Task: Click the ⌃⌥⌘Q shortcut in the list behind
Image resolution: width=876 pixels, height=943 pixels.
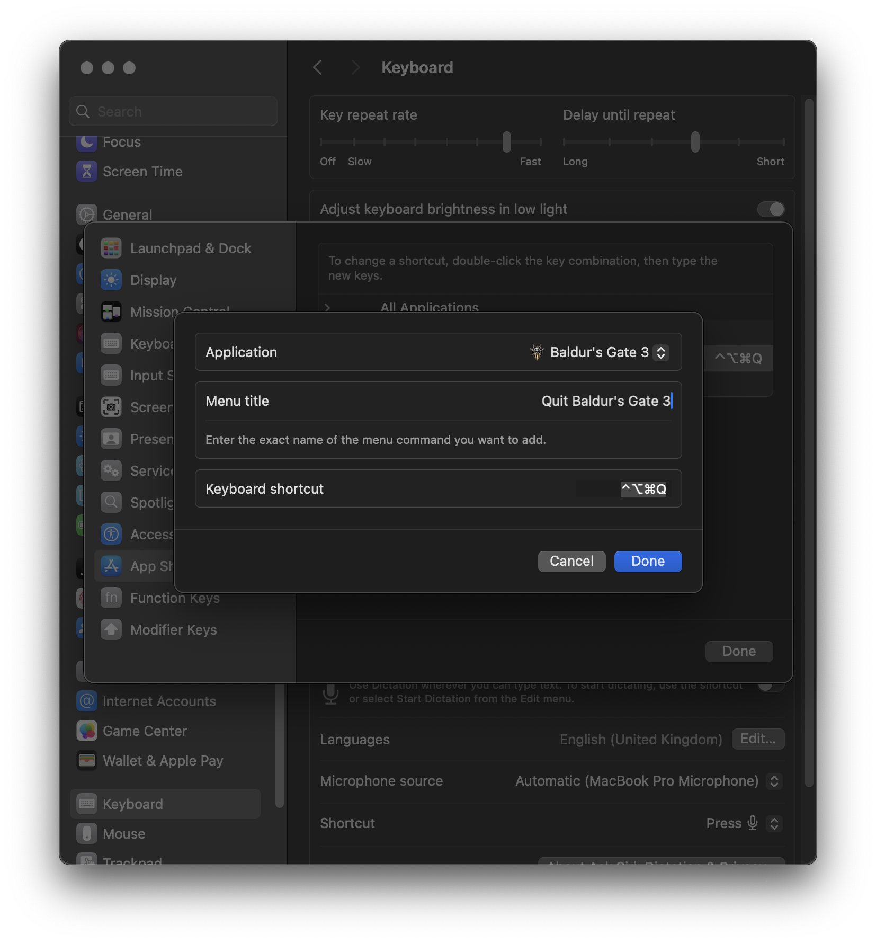Action: (738, 359)
